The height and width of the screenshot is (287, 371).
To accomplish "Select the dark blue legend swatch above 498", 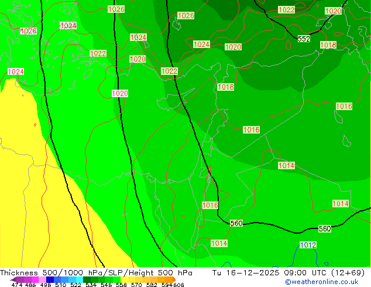I will tap(50, 279).
